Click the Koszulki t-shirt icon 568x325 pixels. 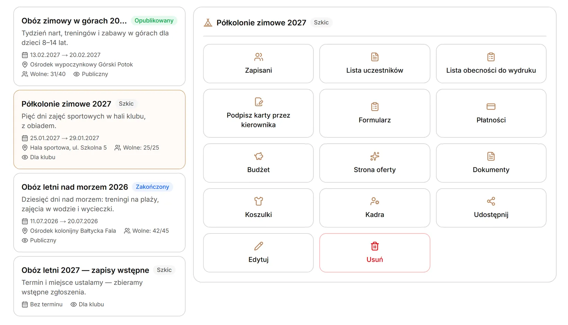click(x=258, y=201)
